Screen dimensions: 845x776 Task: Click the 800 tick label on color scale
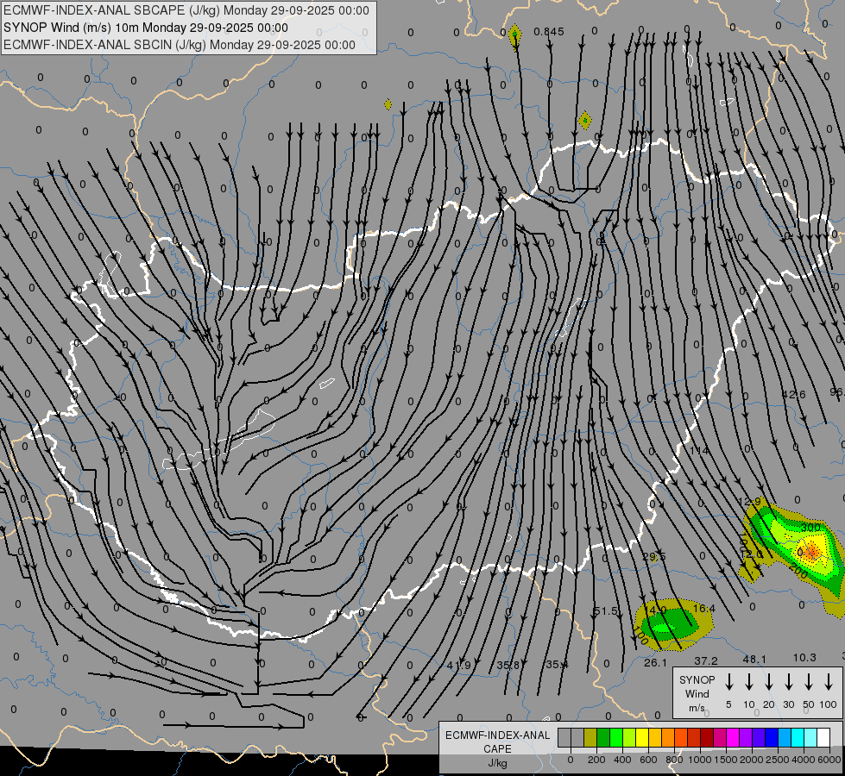674,760
